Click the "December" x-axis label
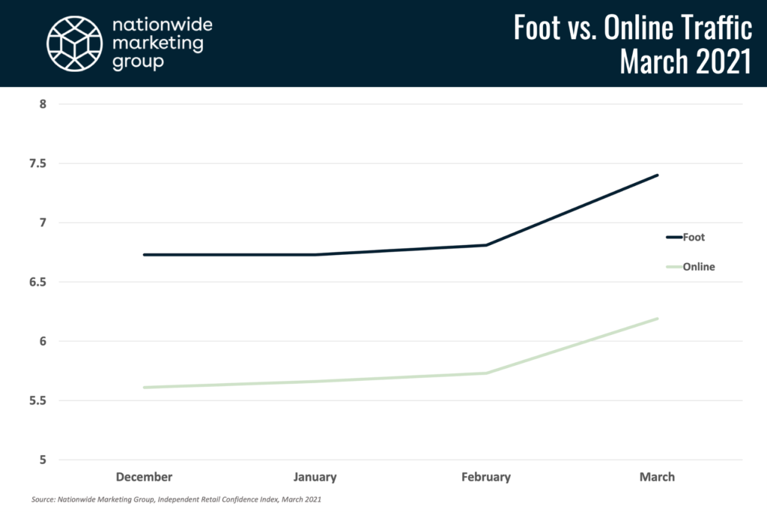 pyautogui.click(x=145, y=477)
